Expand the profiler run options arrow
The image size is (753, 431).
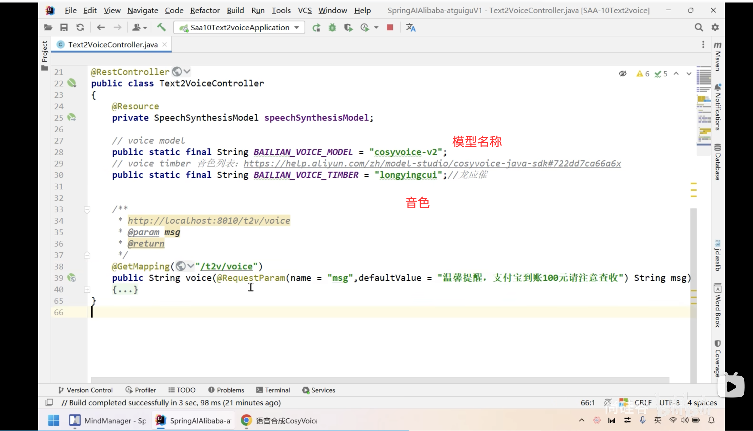click(376, 27)
